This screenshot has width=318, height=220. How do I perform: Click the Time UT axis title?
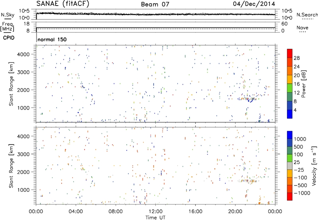click(x=155, y=218)
